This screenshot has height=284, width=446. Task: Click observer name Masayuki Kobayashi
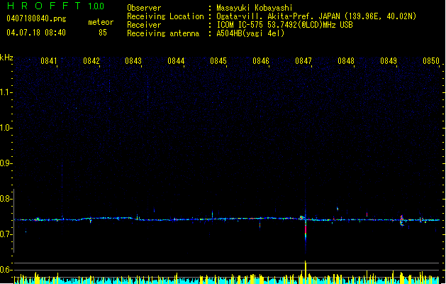point(255,8)
